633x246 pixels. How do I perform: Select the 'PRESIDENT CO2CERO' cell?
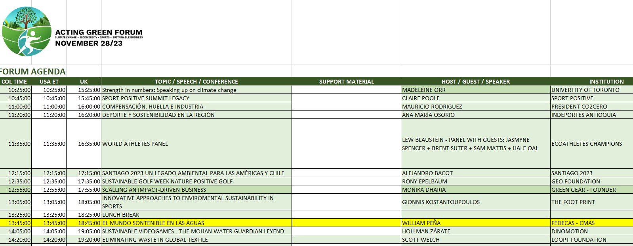coord(592,107)
